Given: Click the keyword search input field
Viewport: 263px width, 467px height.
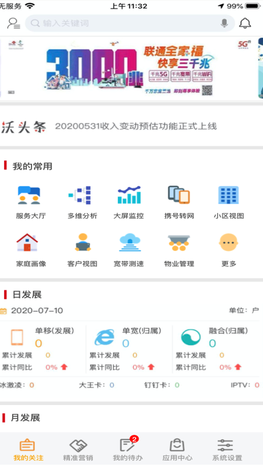Looking at the screenshot, I should click(x=130, y=23).
